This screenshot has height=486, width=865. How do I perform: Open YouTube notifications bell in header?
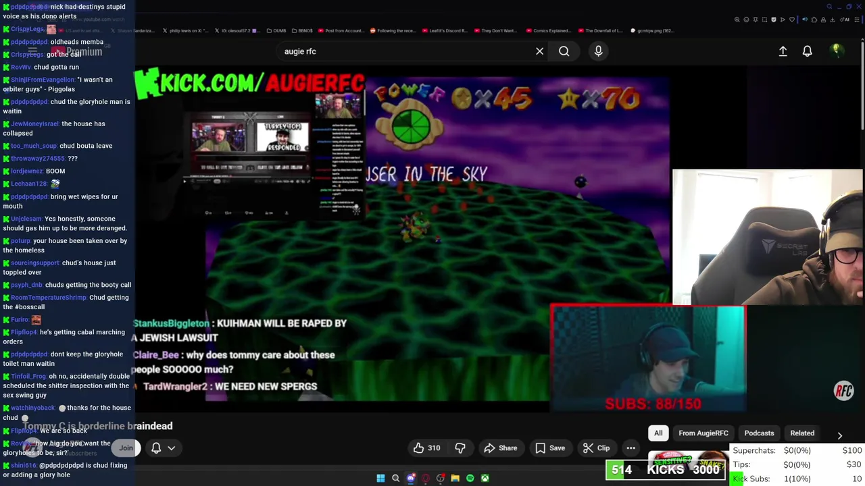807,51
